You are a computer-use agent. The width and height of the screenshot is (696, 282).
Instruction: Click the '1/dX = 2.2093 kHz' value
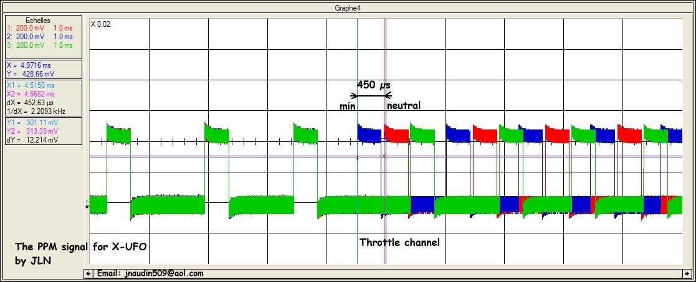(36, 111)
